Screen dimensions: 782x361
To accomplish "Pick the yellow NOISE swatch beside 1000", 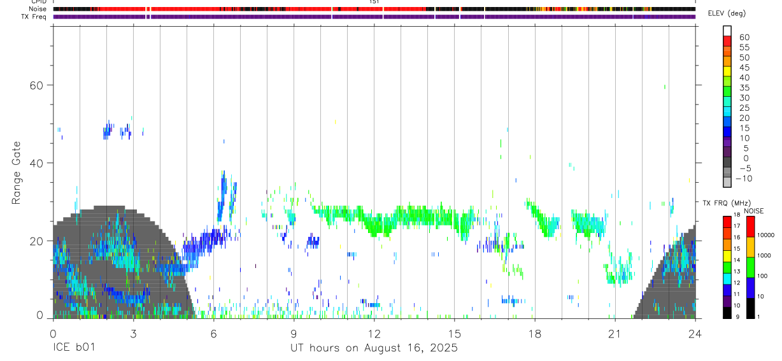I will tap(750, 247).
